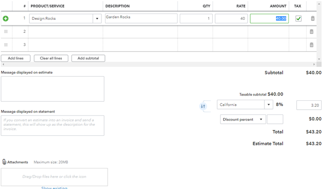Viewport: 326px width, 189px height.
Task: Click the drag handle on line 3
Action: tap(6, 45)
